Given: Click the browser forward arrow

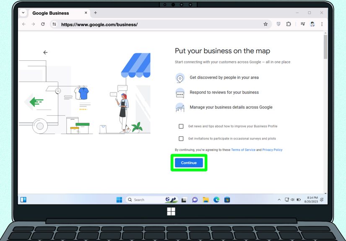Looking at the screenshot, I should pos(33,24).
